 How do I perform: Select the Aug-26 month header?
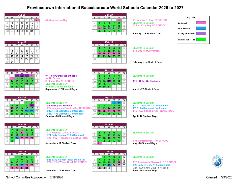(x=22, y=42)
